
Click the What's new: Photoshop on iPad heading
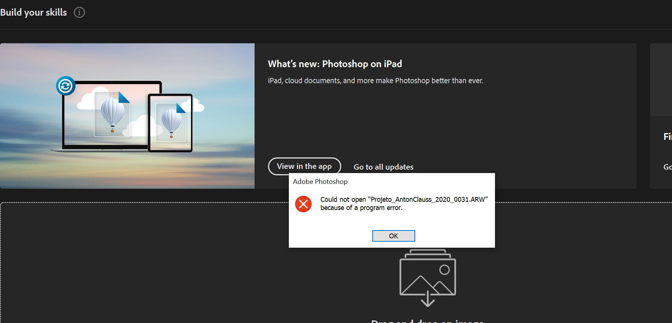coord(335,64)
